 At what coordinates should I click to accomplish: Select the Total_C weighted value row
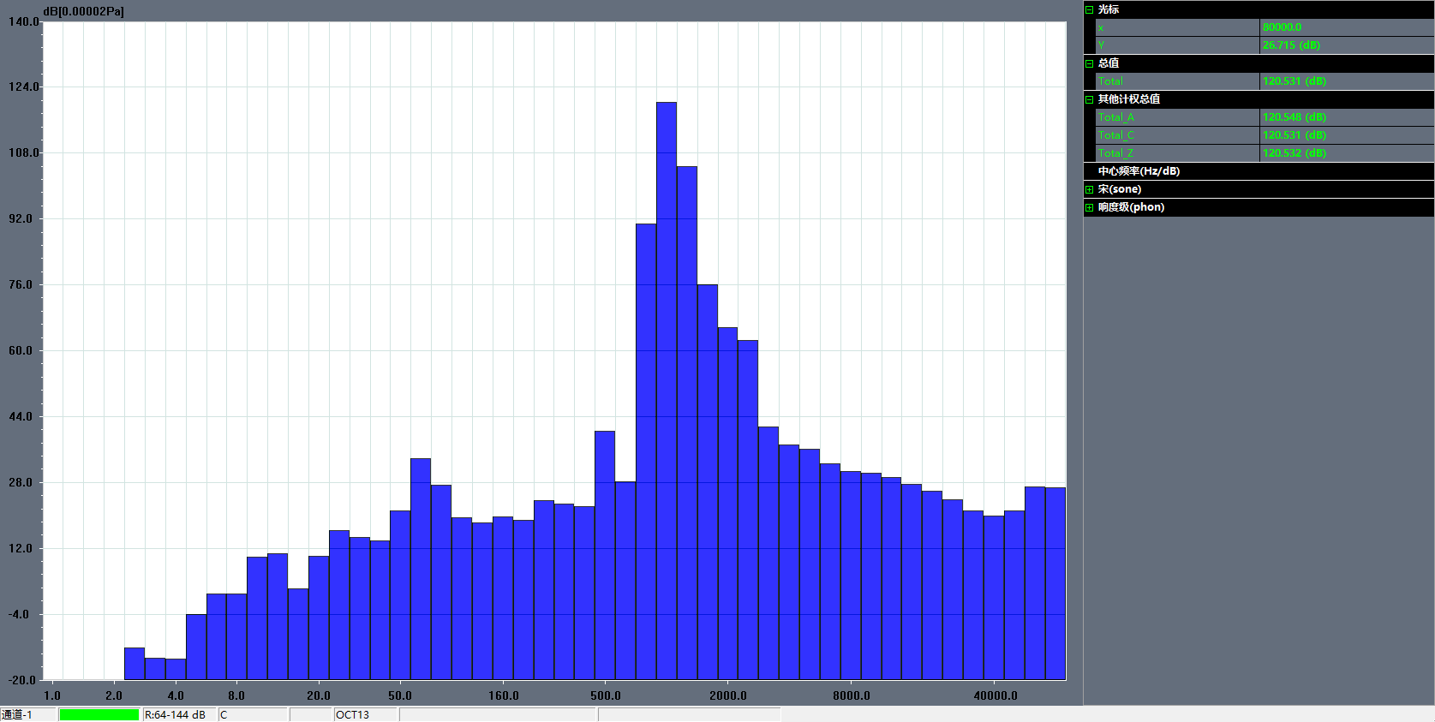click(x=1294, y=135)
